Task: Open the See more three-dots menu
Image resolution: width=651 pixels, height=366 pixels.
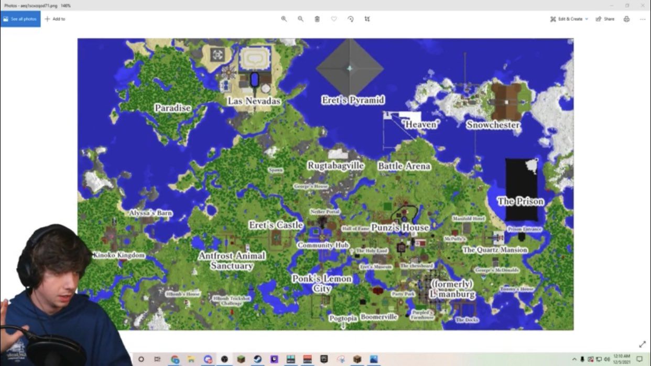Action: [643, 19]
